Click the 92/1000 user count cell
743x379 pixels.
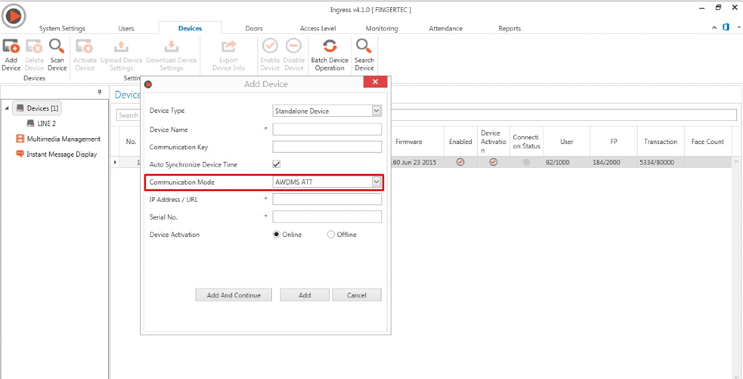pos(567,162)
